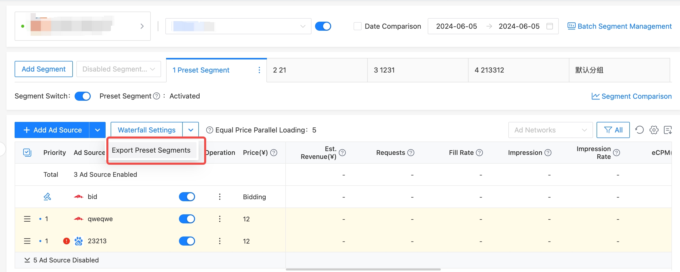
Task: Open column settings gear icon
Action: pos(654,130)
